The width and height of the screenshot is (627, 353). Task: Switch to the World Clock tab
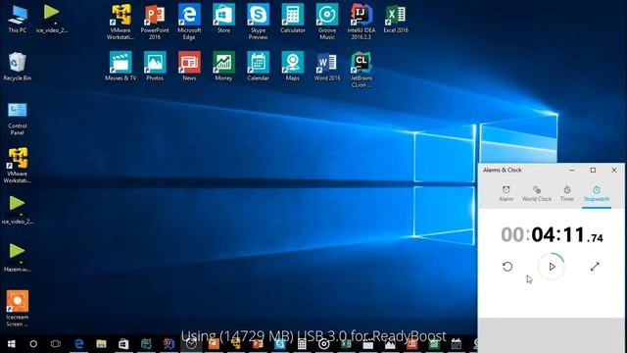(537, 193)
